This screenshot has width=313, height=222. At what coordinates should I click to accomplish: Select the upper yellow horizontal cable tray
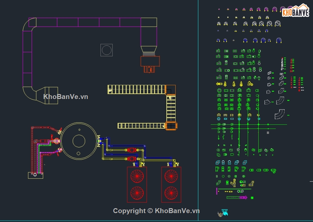(136, 89)
